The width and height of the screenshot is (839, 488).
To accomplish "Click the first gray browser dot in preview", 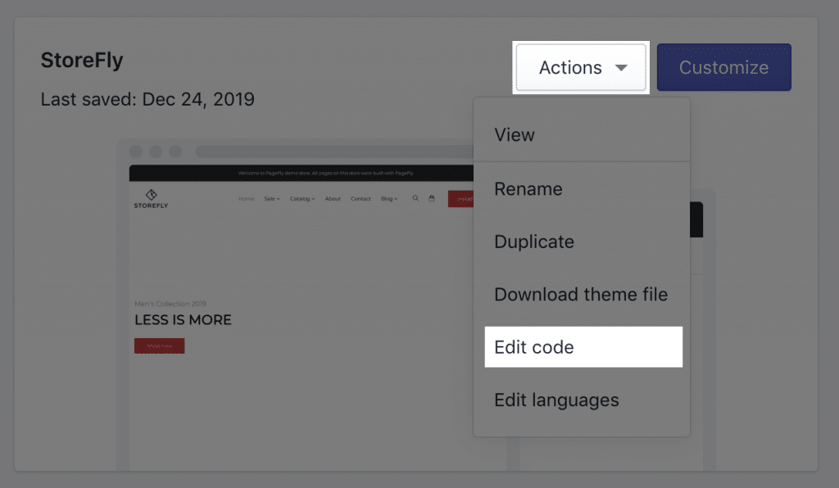I will click(136, 151).
